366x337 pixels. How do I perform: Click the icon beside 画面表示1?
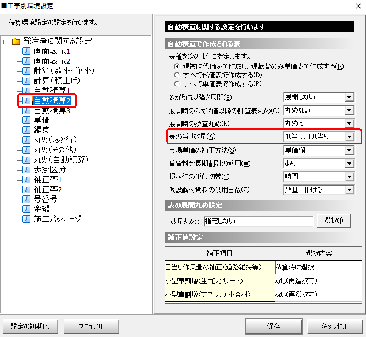click(26, 51)
